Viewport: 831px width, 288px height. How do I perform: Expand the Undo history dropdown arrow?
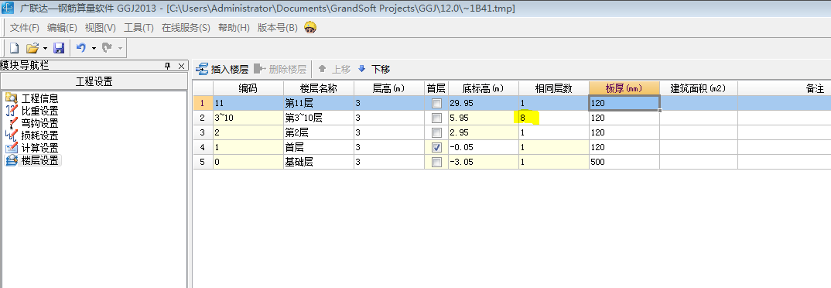pos(94,48)
